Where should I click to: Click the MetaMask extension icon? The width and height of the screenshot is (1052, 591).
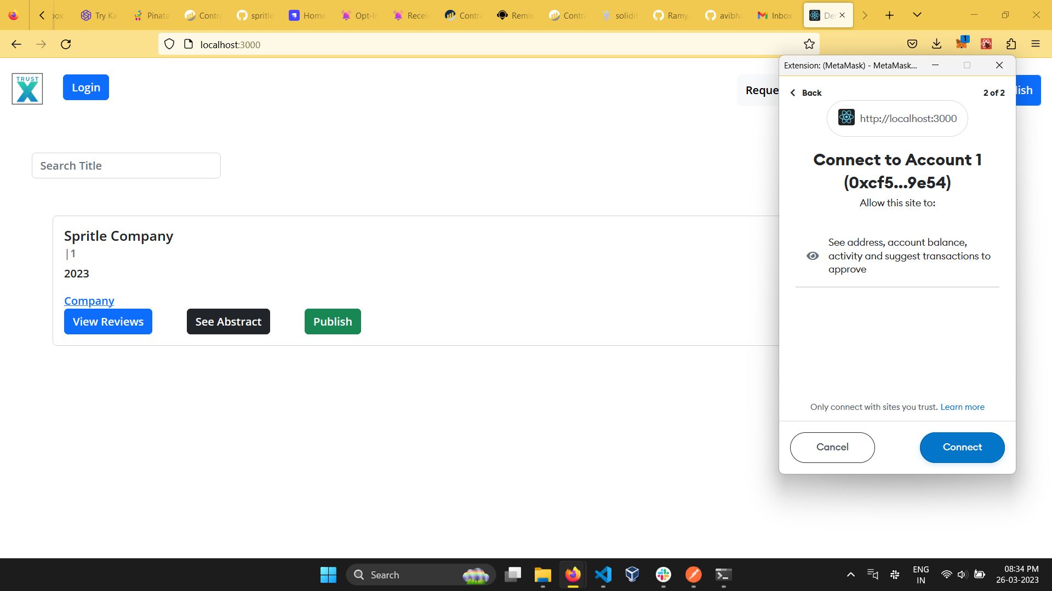(962, 44)
